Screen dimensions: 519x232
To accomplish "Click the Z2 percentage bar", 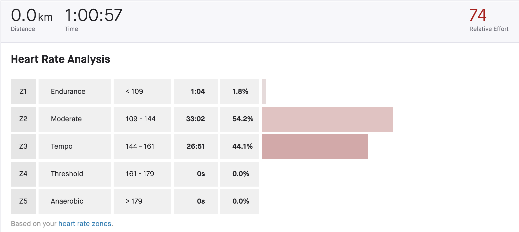I will tap(327, 119).
